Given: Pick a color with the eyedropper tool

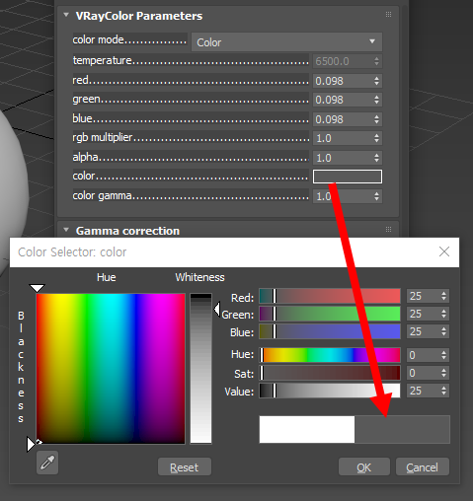Looking at the screenshot, I should [47, 463].
